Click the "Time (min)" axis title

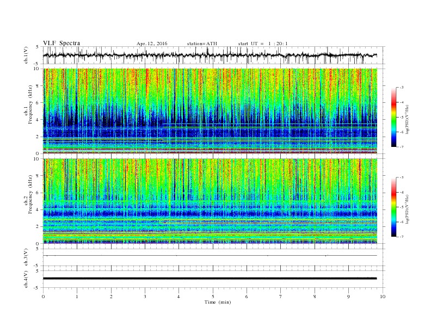[x=218, y=302]
